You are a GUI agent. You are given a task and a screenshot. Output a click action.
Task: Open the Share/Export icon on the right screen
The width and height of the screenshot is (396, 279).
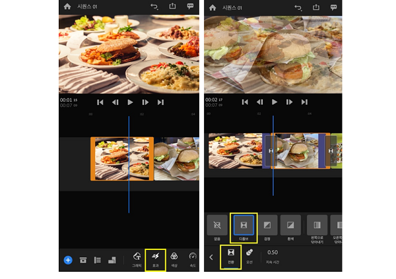[316, 7]
